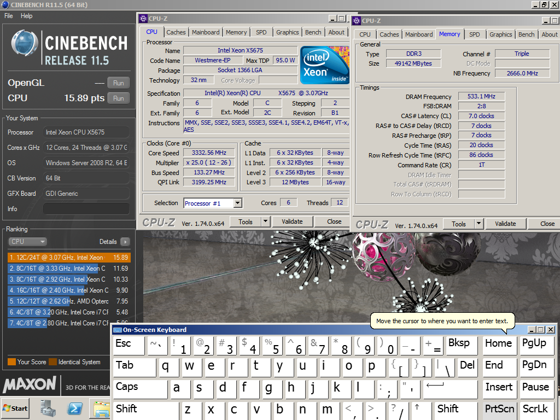Run the CPU benchmark

click(x=118, y=98)
